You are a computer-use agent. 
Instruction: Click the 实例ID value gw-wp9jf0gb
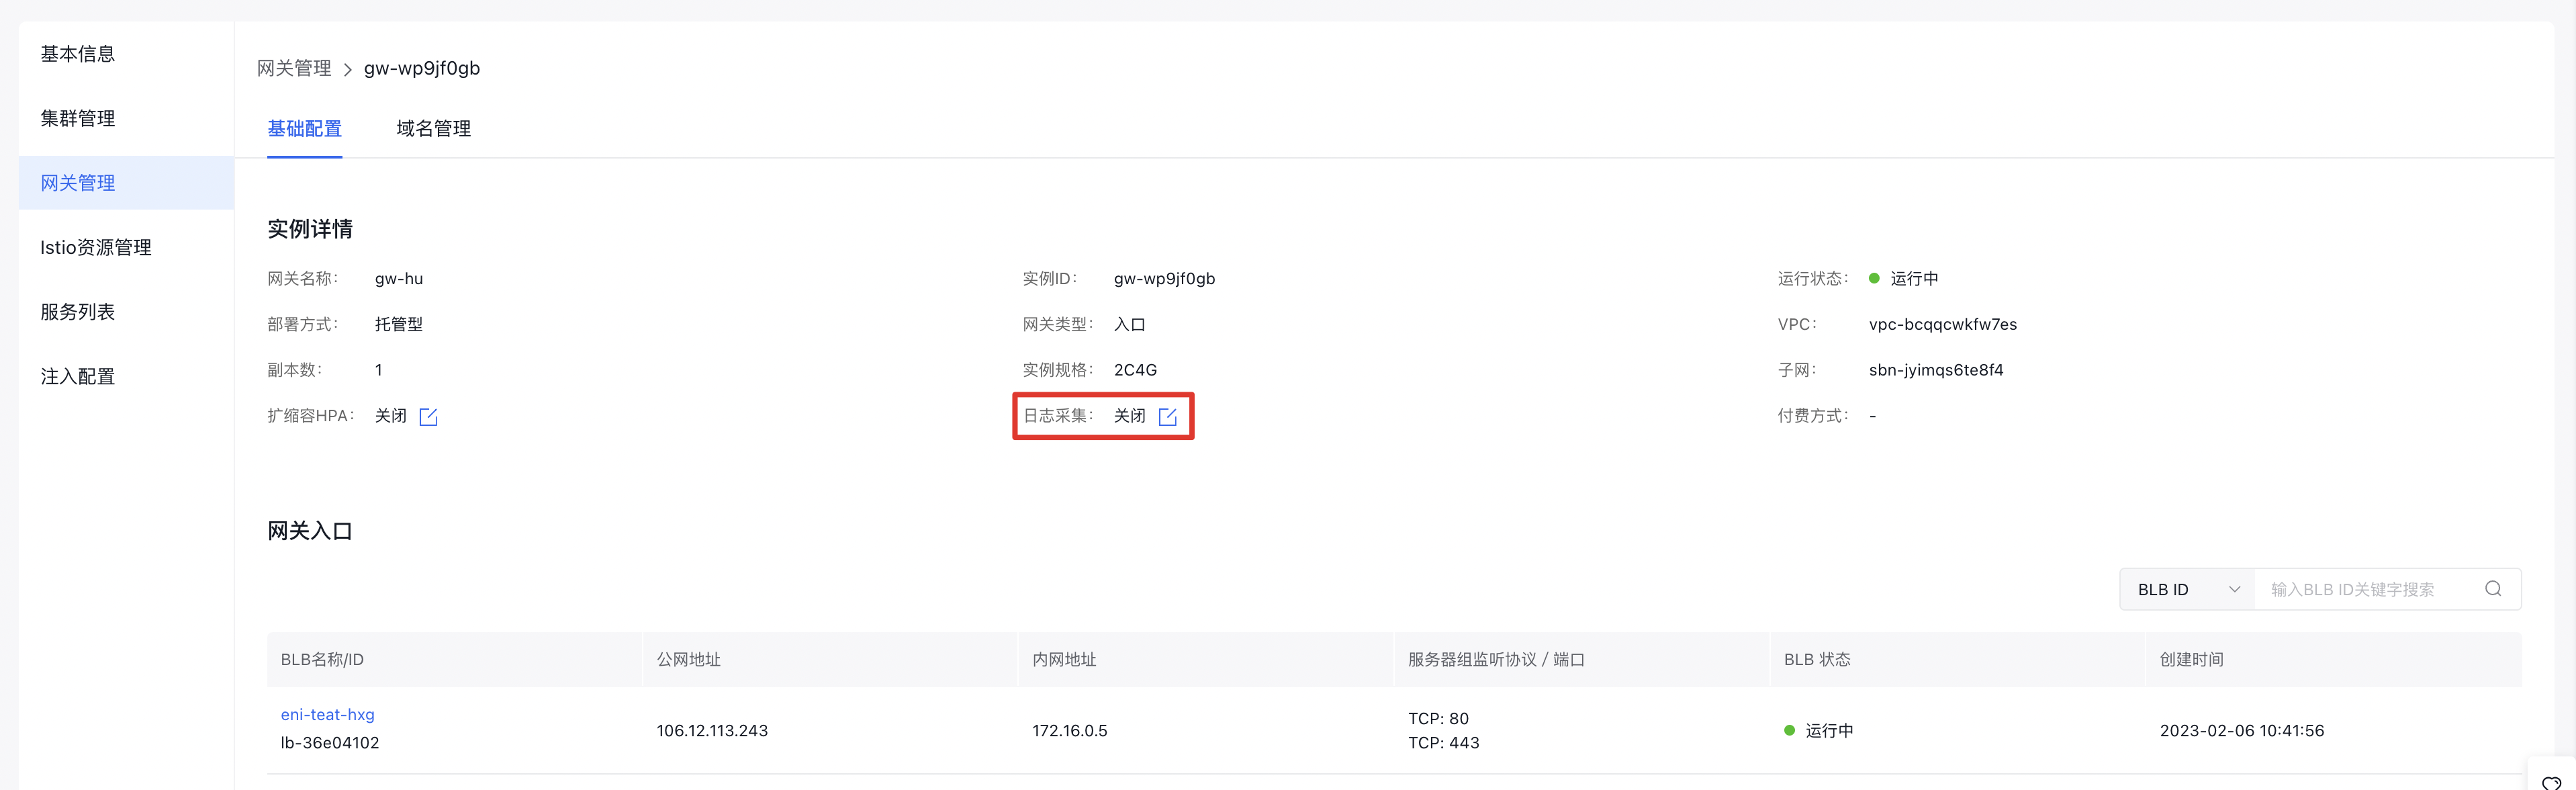(1164, 279)
